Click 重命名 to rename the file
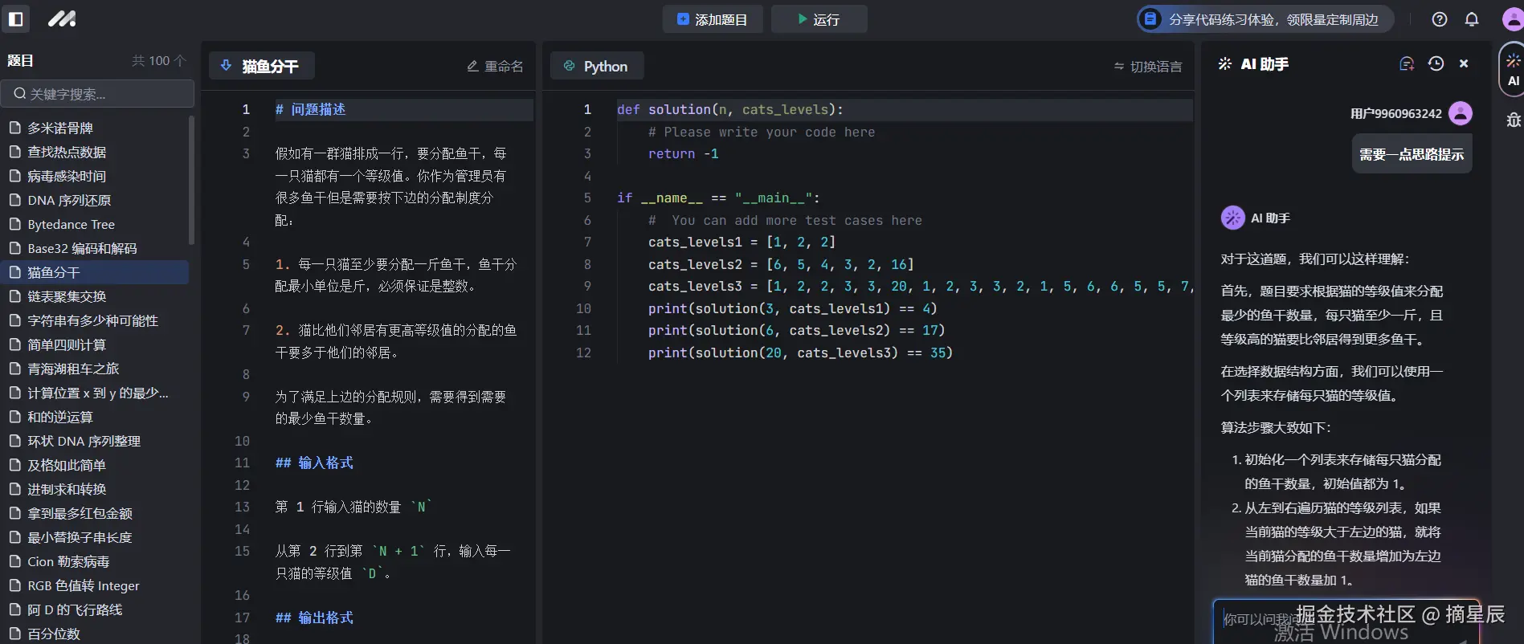The image size is (1524, 644). pos(495,66)
